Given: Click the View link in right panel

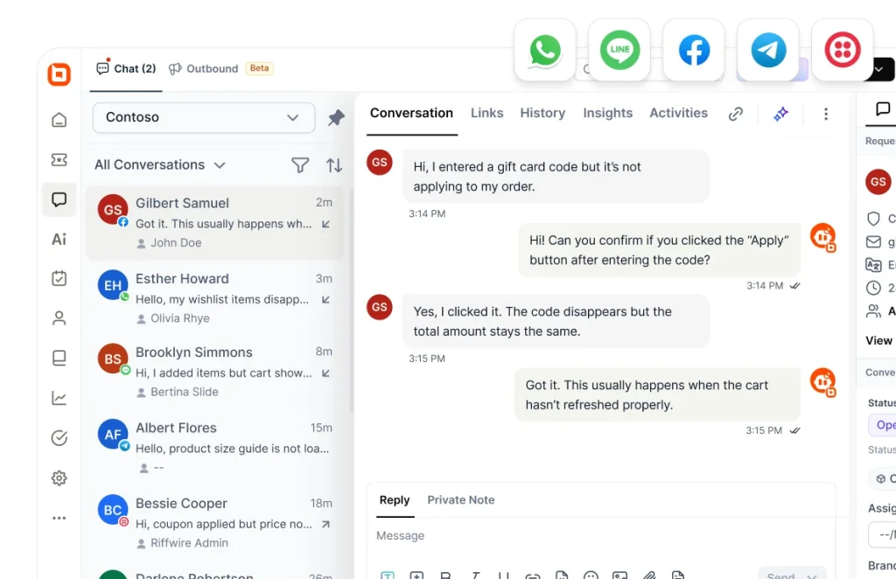Looking at the screenshot, I should 878,341.
